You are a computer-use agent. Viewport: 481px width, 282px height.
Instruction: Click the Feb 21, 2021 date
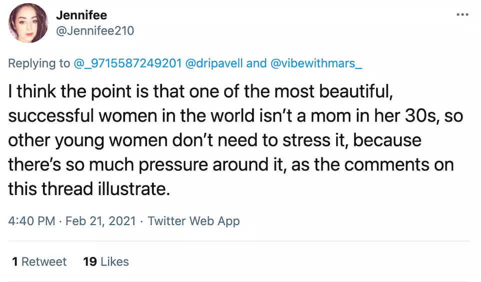pos(100,221)
